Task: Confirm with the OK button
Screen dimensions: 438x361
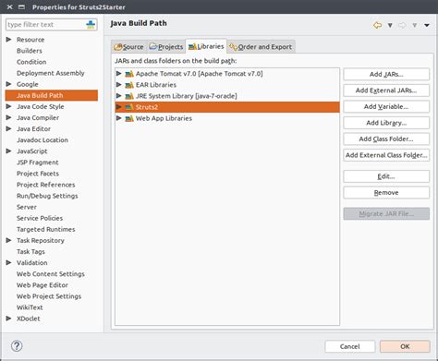Action: (405, 346)
